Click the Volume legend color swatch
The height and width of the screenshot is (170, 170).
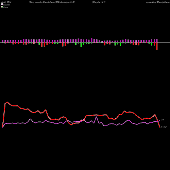tap(2, 4)
